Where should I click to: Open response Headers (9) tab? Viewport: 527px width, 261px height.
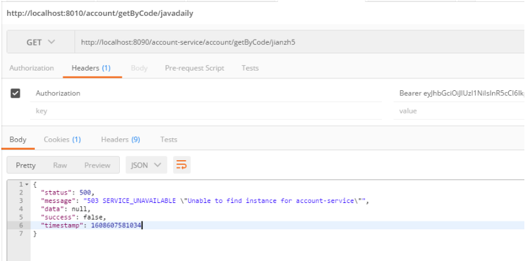click(x=121, y=139)
